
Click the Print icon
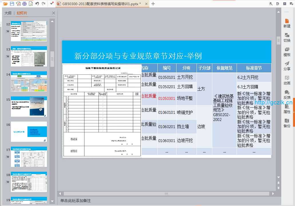[x=25, y=4]
